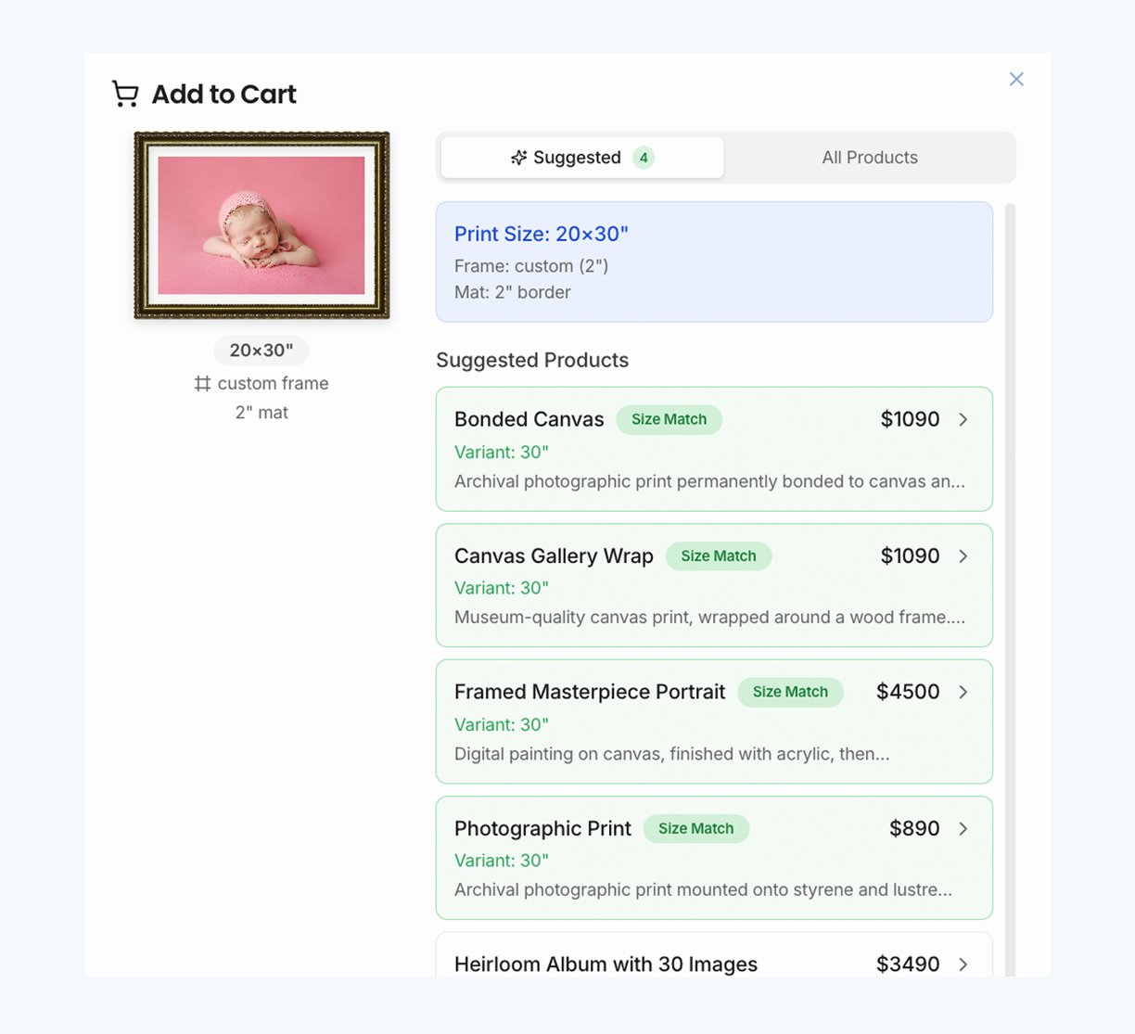Click the green count badge showing 4
The height and width of the screenshot is (1034, 1135).
pyautogui.click(x=644, y=158)
